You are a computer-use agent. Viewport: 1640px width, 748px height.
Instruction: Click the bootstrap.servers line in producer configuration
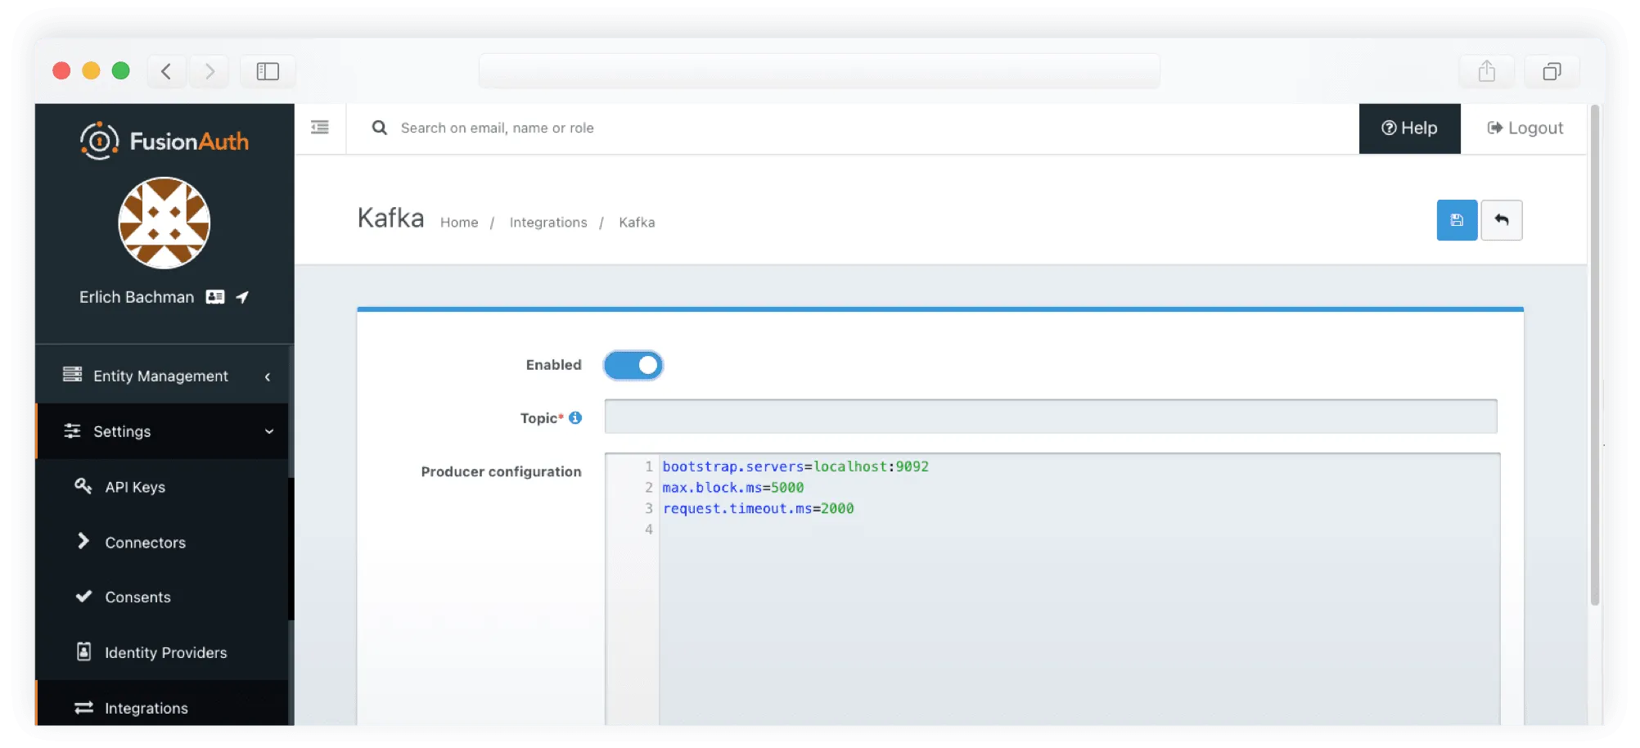(795, 466)
